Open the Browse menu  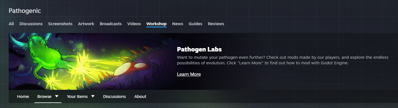[45, 97]
